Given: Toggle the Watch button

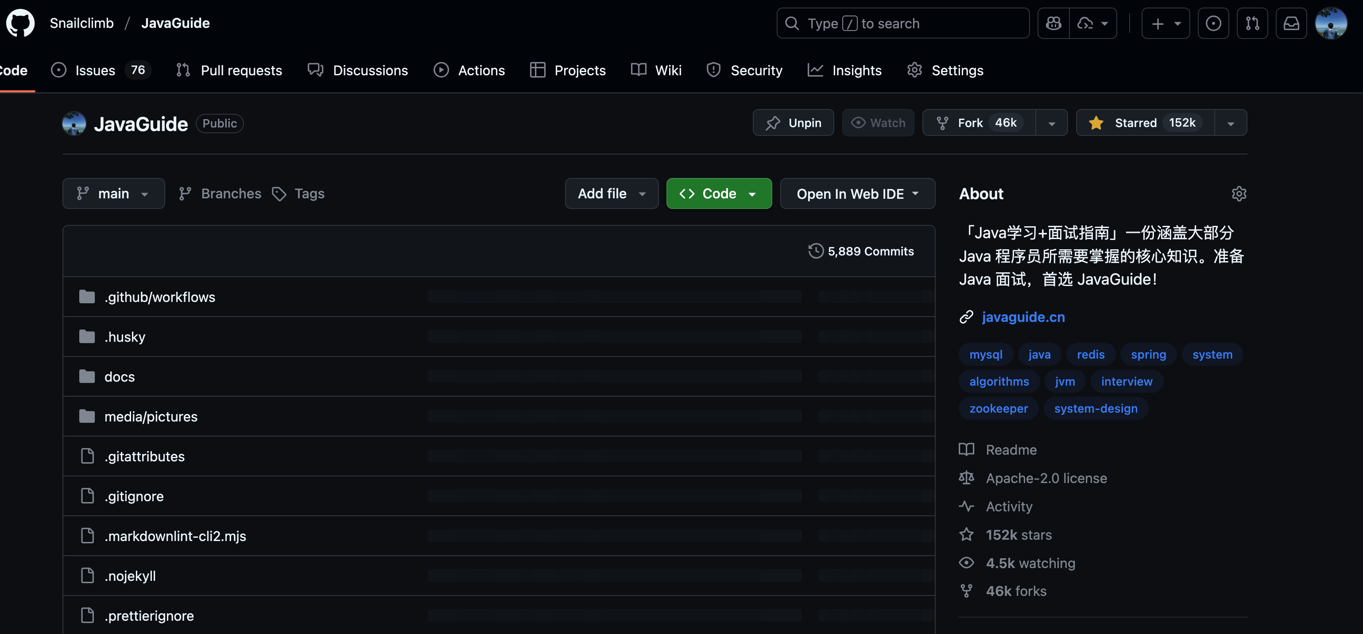Looking at the screenshot, I should pyautogui.click(x=878, y=123).
